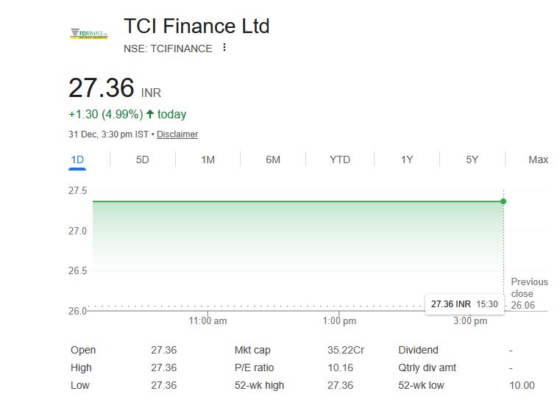Select the Max time range tab

click(538, 159)
